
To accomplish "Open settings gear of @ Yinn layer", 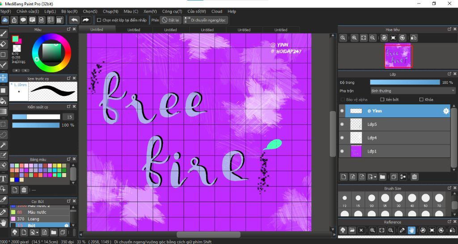I will coord(446,111).
